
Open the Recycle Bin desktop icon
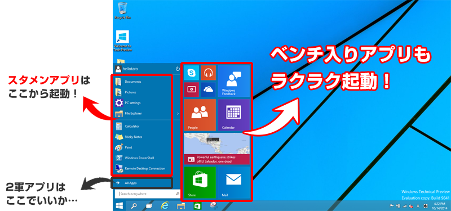pyautogui.click(x=123, y=10)
